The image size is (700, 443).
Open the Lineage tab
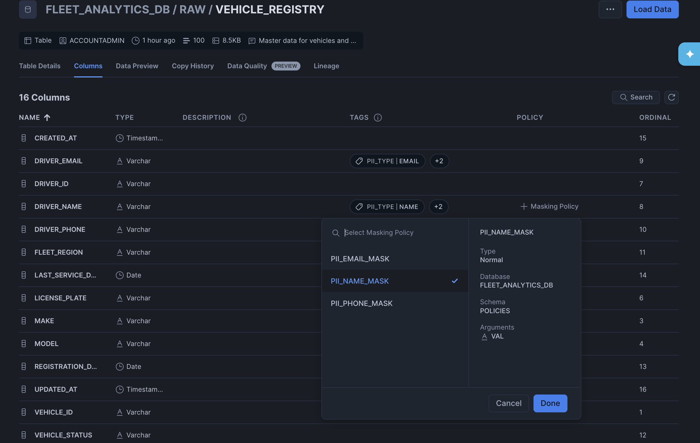coord(326,66)
